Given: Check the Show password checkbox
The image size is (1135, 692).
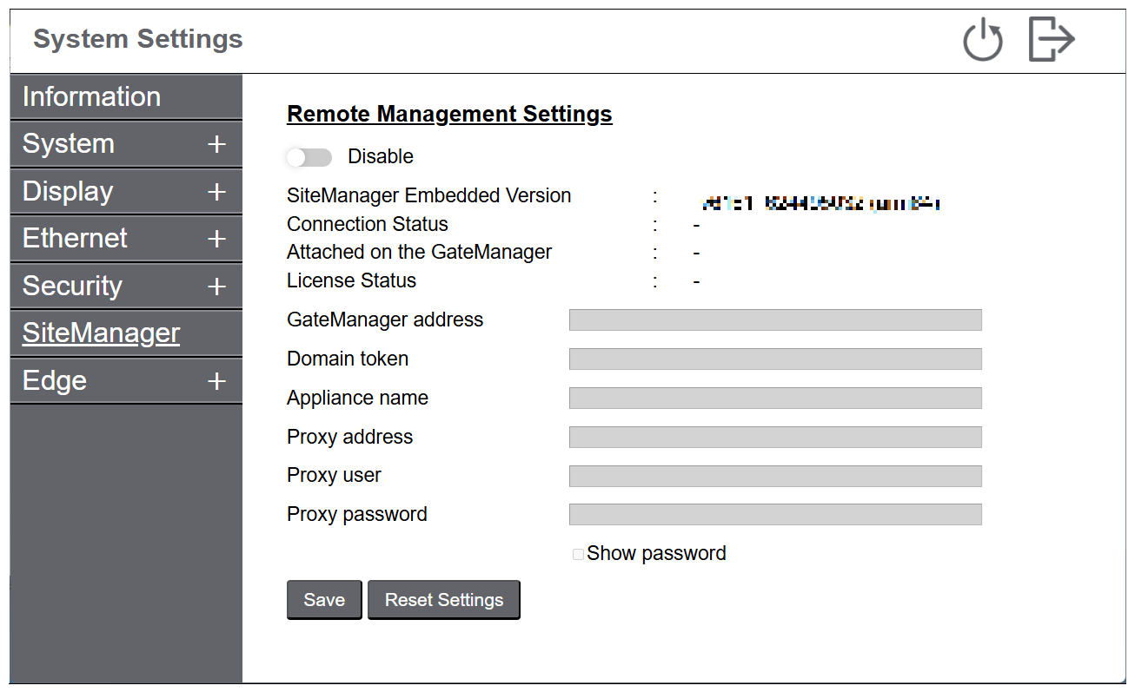Looking at the screenshot, I should pos(578,554).
